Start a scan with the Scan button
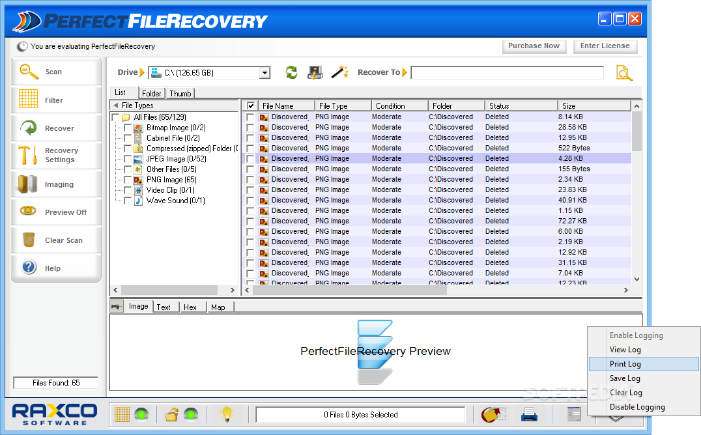 [56, 72]
